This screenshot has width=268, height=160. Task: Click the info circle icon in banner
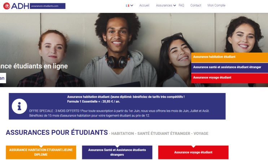coord(19,106)
